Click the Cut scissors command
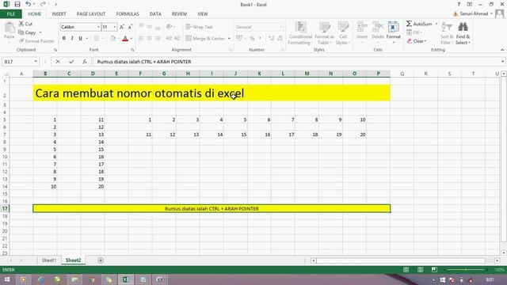Image resolution: width=507 pixels, height=285 pixels. (25, 24)
